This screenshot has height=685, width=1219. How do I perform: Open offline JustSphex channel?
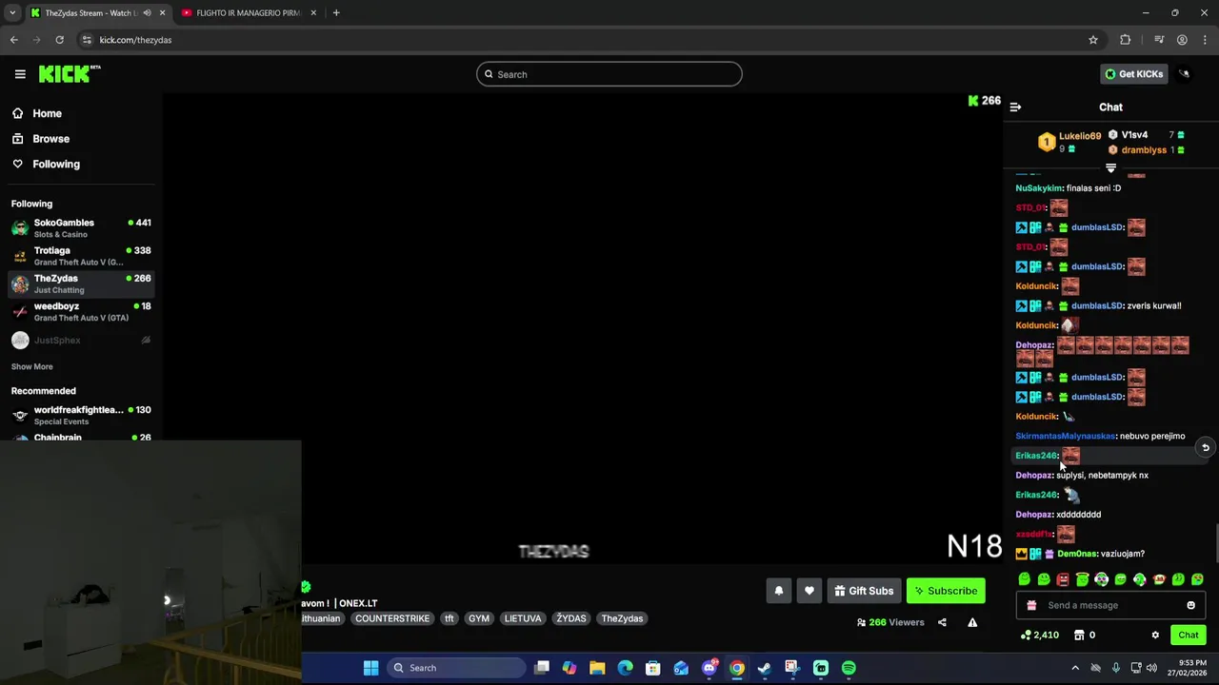(x=81, y=341)
